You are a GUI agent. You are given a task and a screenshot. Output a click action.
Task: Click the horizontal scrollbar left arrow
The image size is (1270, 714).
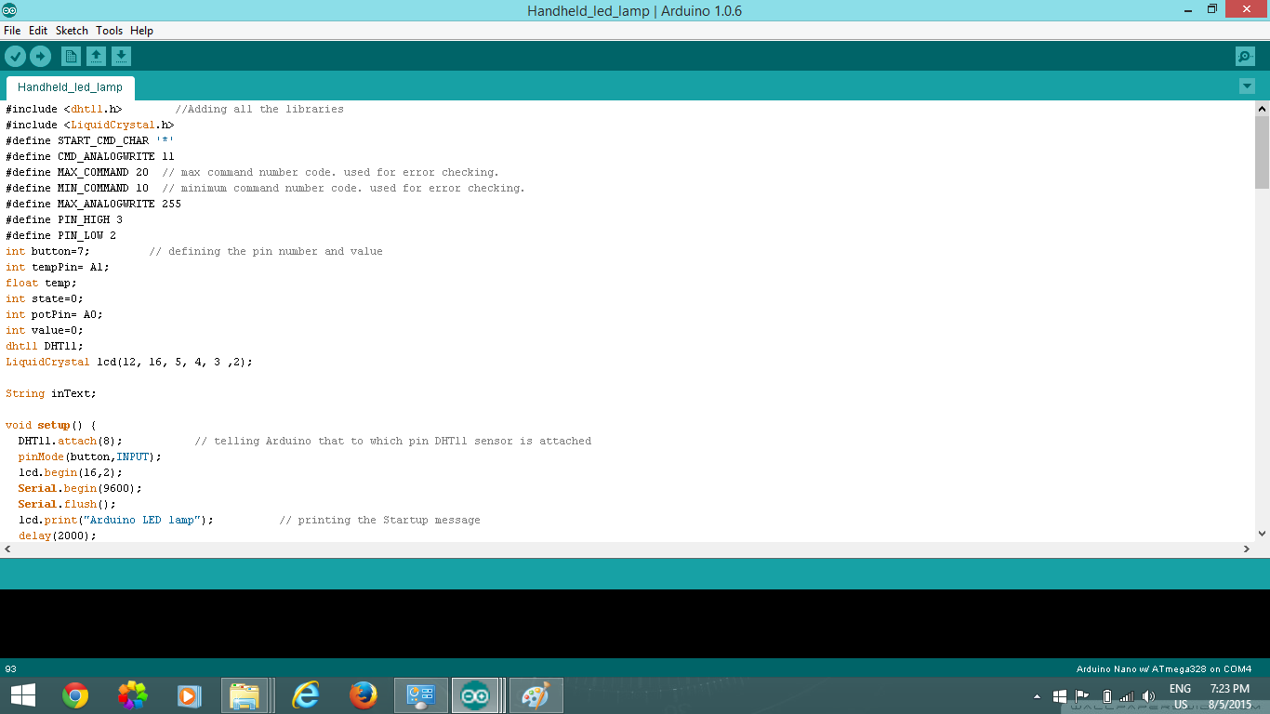tap(7, 549)
